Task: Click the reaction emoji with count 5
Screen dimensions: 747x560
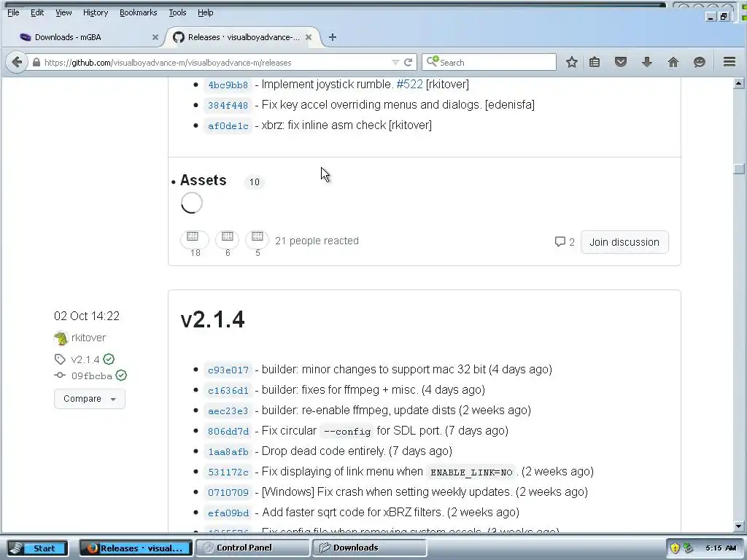Action: coord(258,239)
